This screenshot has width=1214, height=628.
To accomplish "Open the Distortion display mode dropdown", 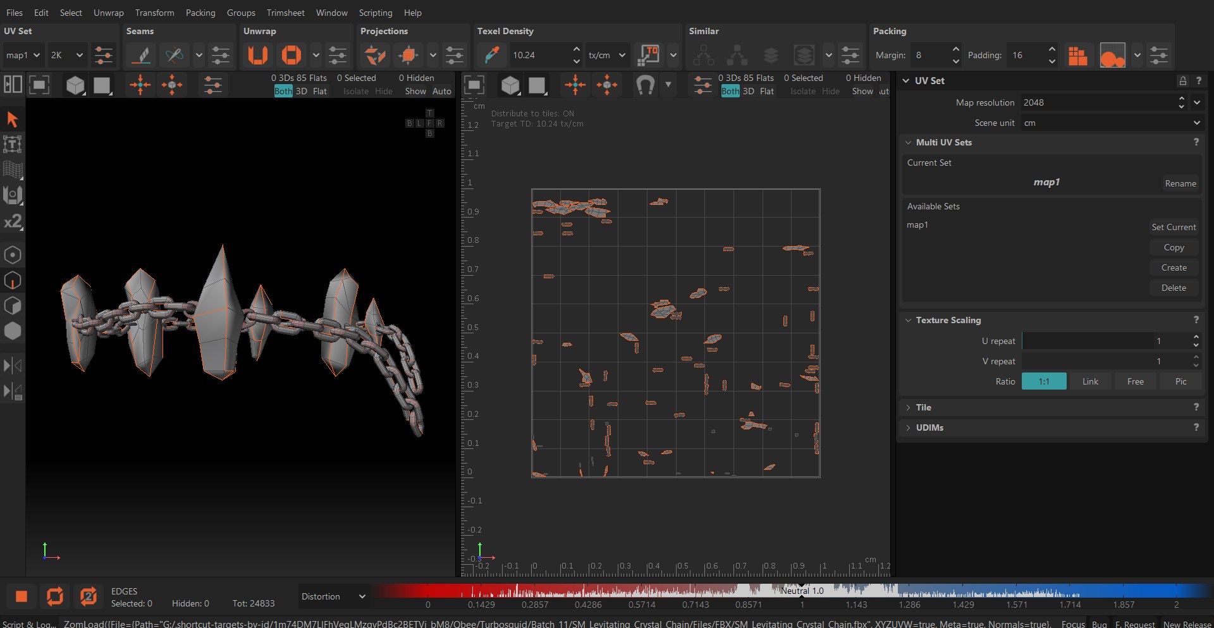I will (x=333, y=596).
